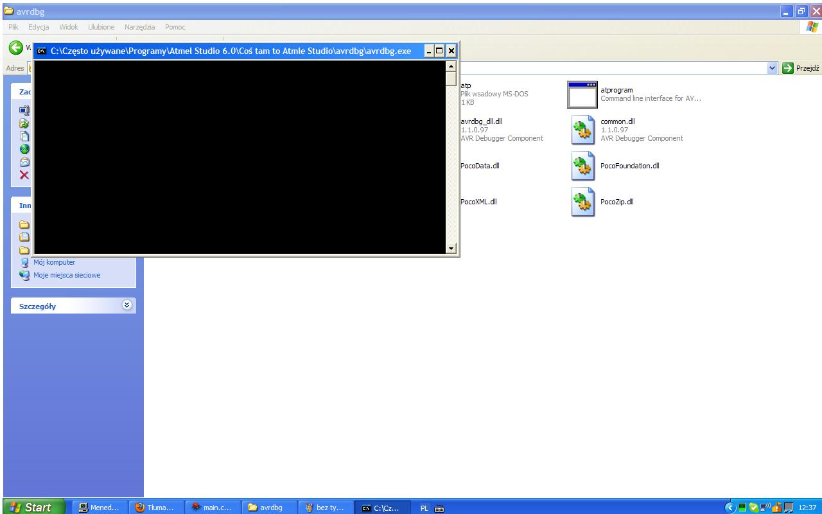The image size is (822, 514).
Task: Switch to main.c... taskbar button
Action: click(213, 508)
